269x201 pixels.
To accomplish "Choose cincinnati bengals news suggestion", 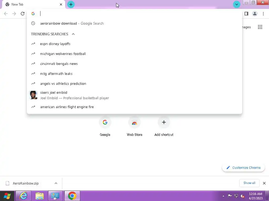I will [x=134, y=64].
